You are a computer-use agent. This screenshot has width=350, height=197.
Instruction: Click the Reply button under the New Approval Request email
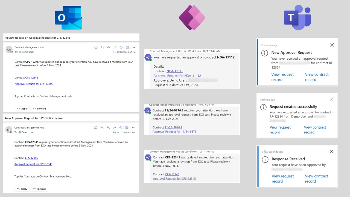click(22, 189)
